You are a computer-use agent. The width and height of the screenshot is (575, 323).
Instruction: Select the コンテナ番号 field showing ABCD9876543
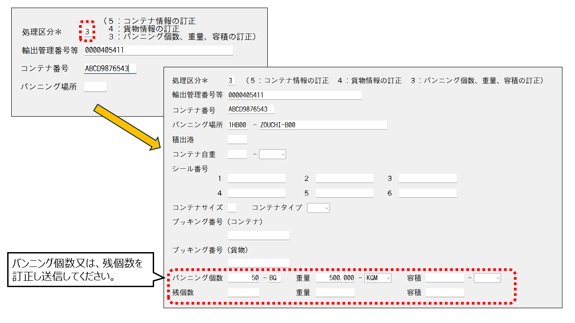[252, 109]
